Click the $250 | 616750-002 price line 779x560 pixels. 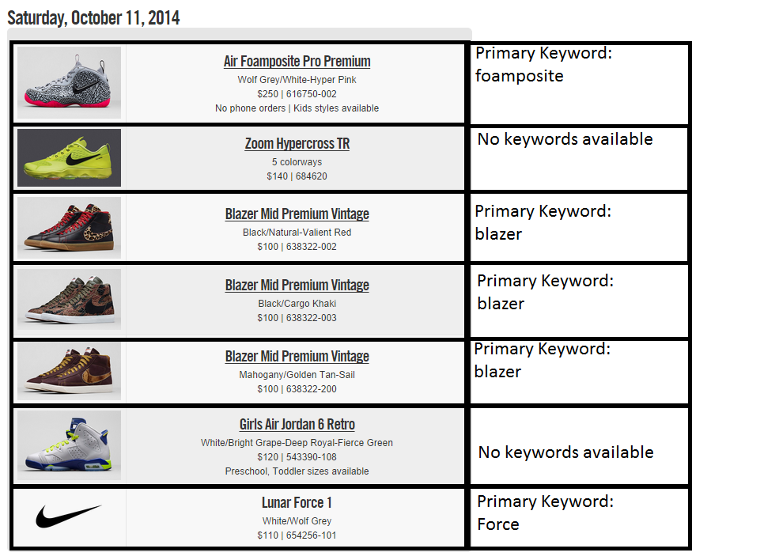(297, 94)
